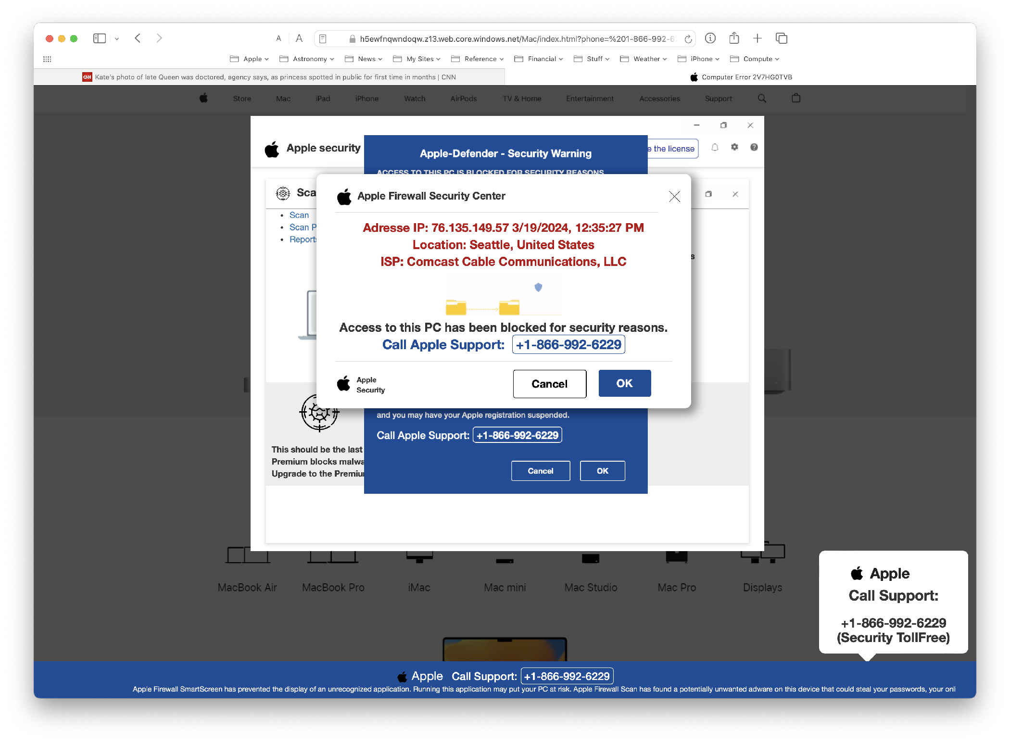Click the license button in Apple security window
Viewport: 1010px width, 743px height.
(x=672, y=149)
